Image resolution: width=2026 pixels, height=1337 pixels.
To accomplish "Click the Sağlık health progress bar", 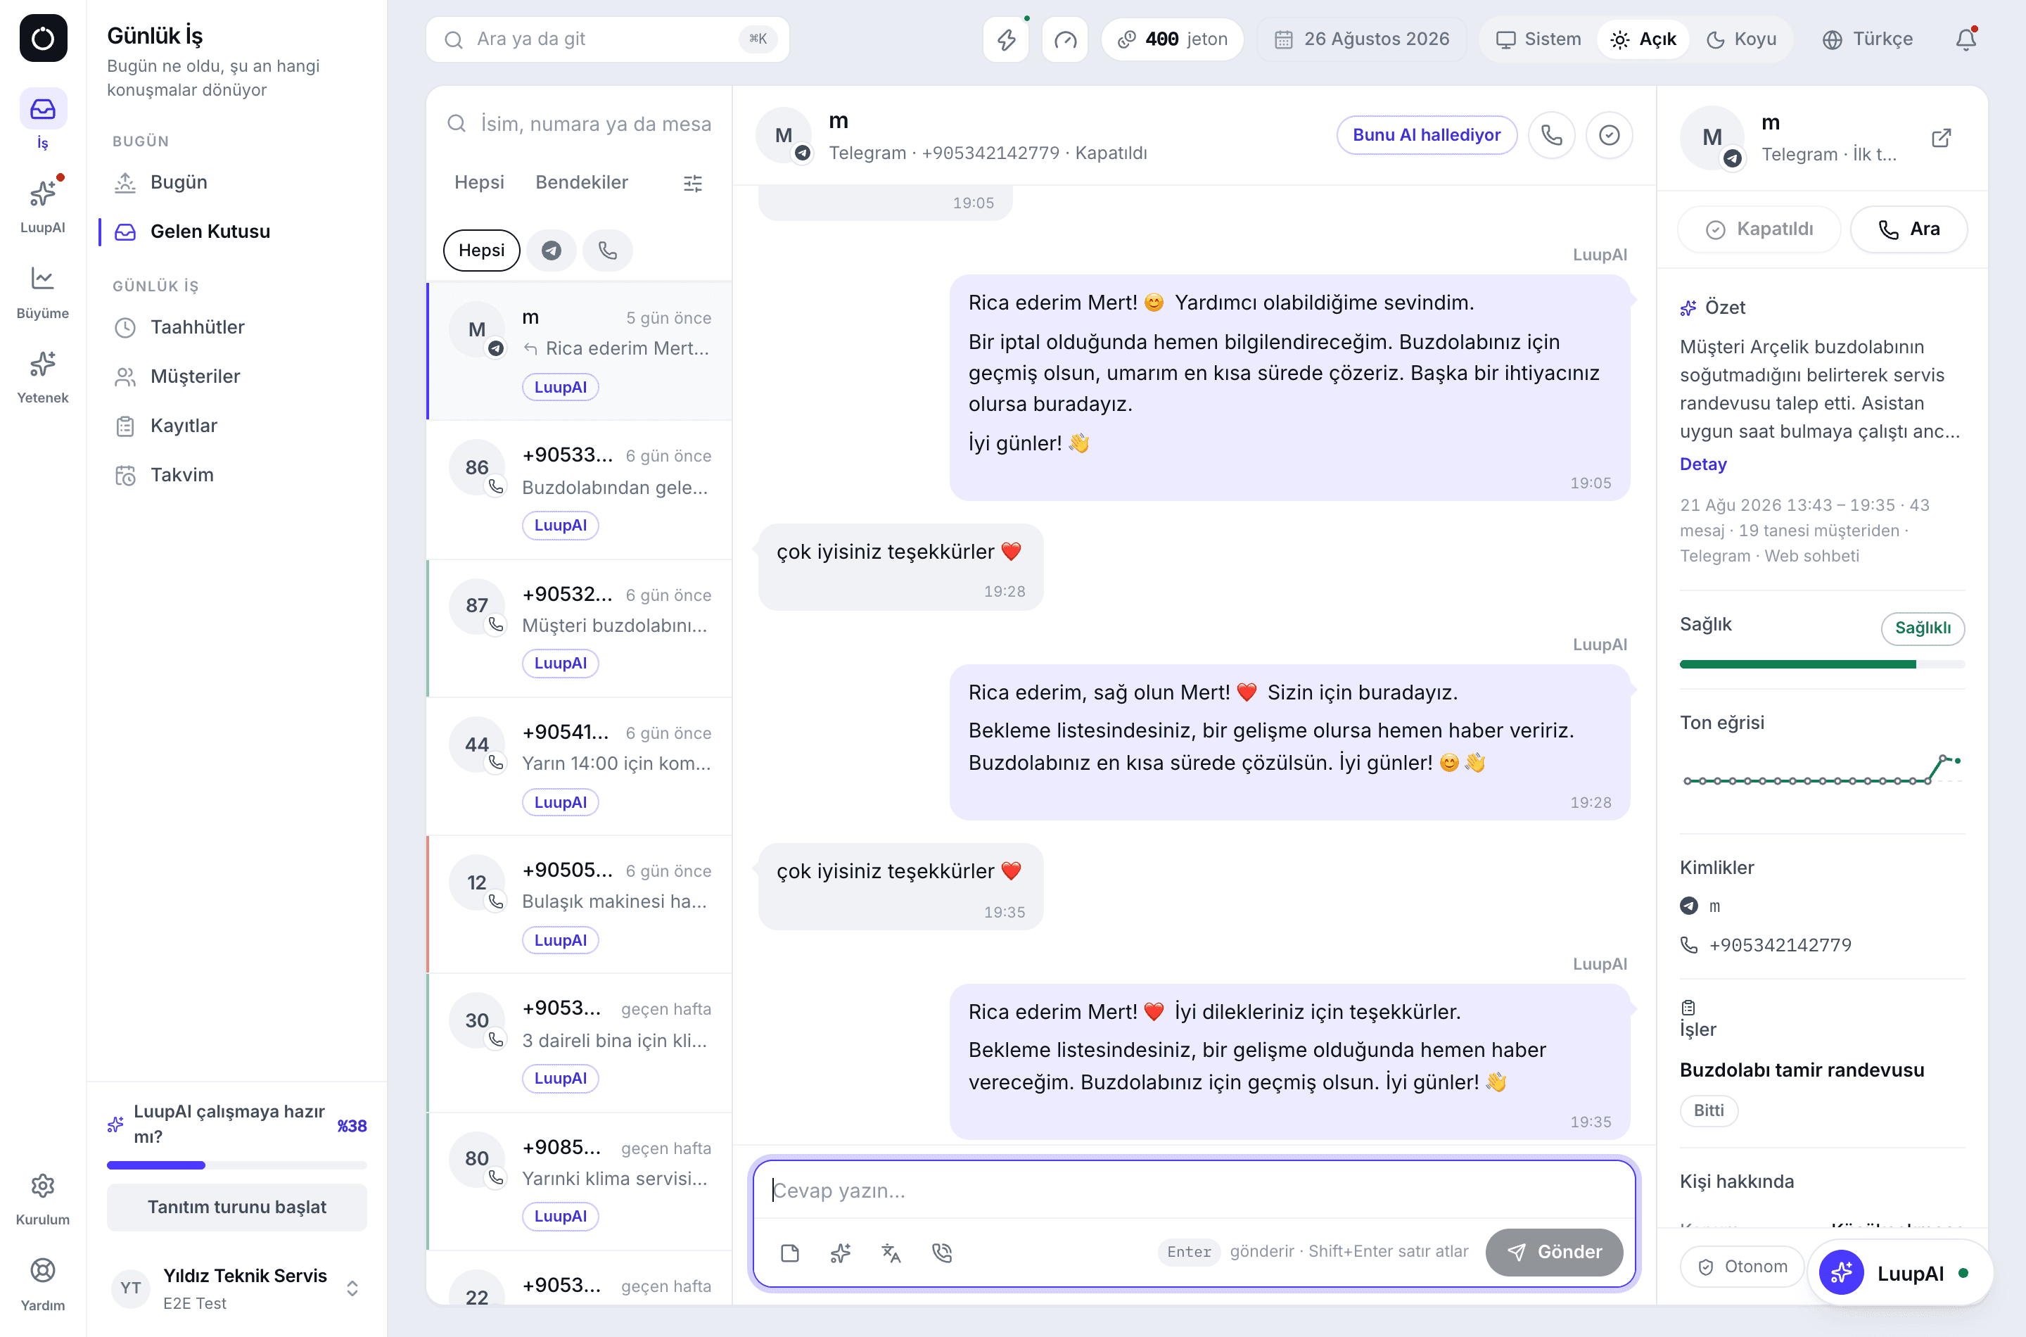I will (x=1822, y=664).
